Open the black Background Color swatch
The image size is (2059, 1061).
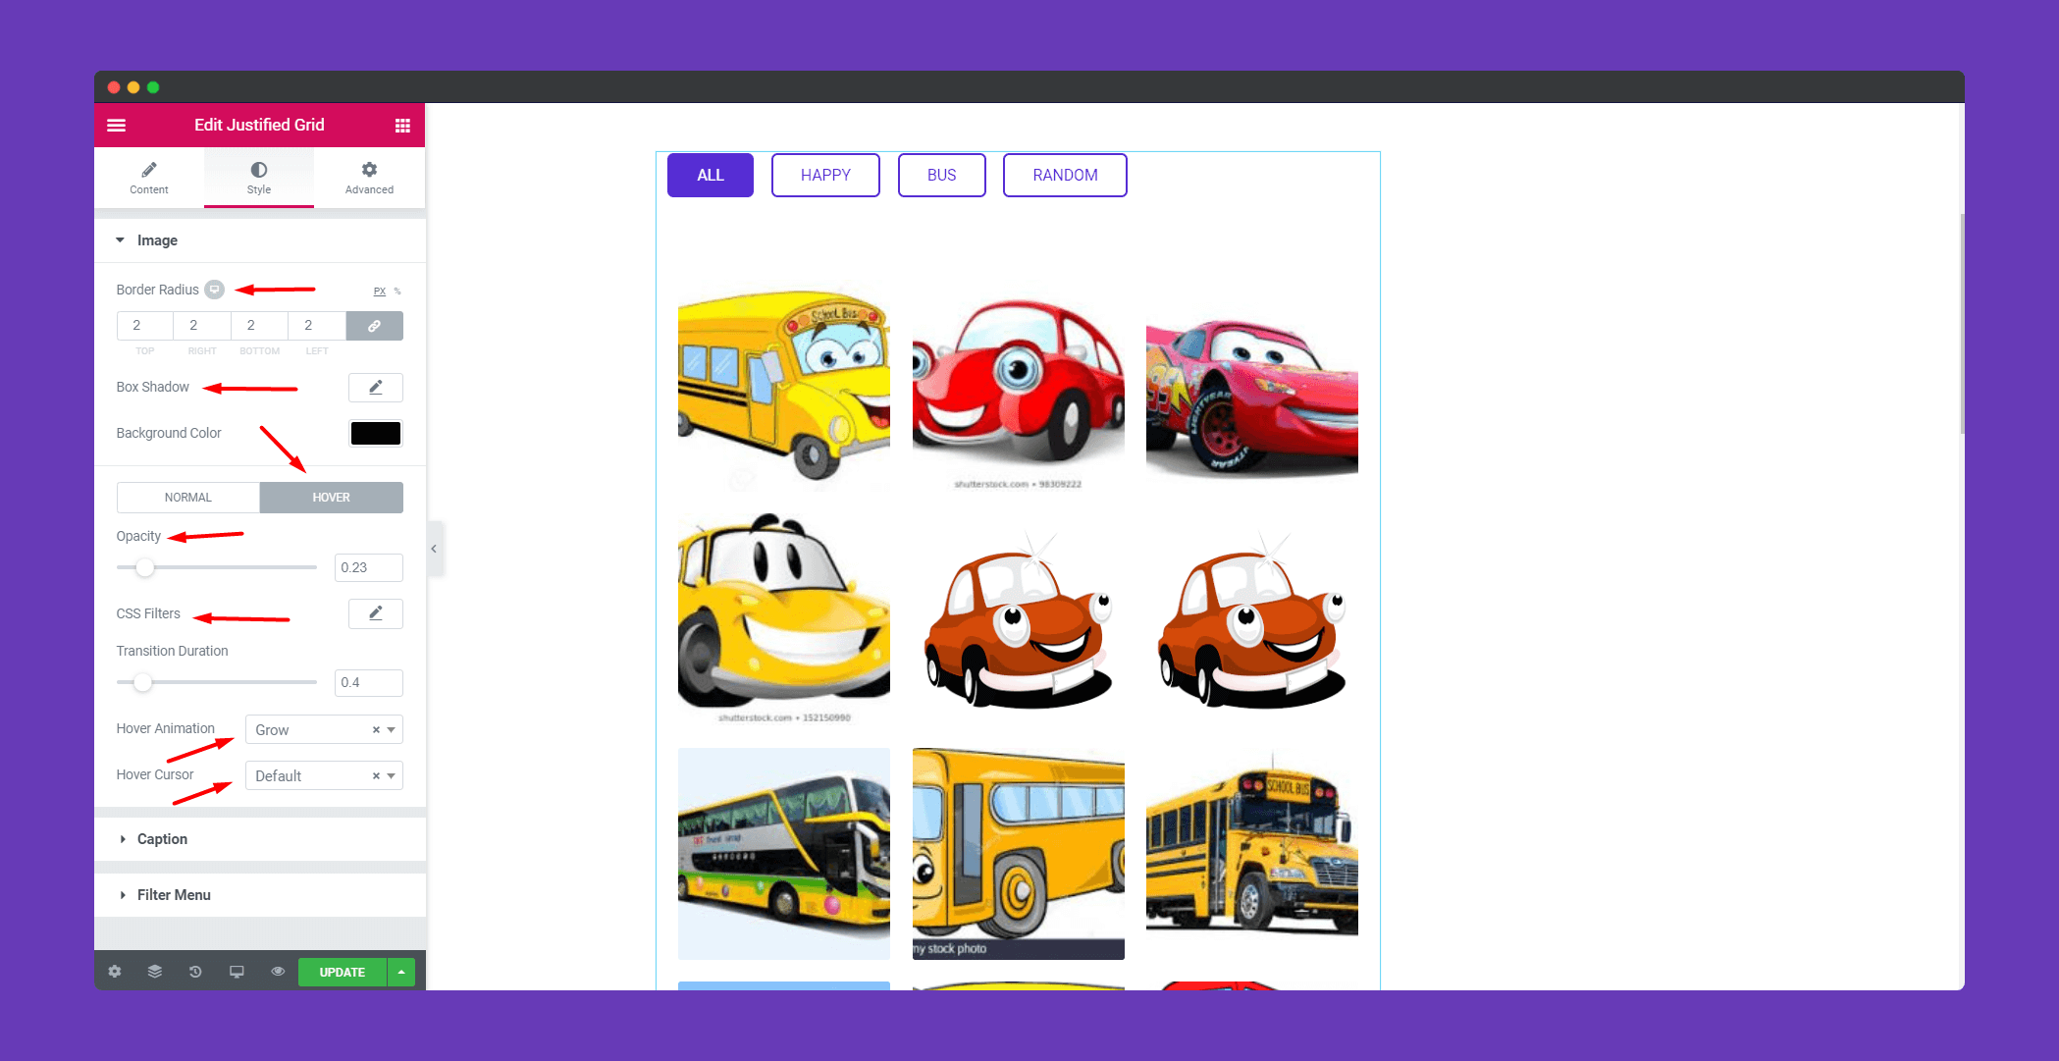click(x=376, y=433)
